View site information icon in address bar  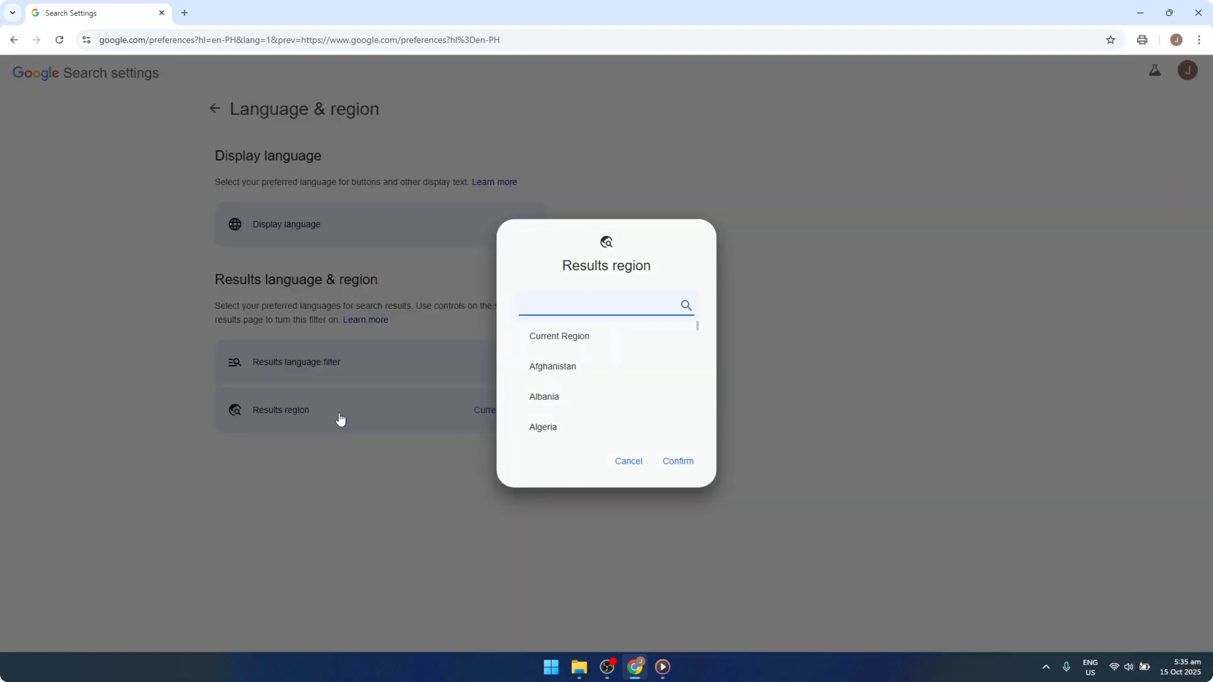click(x=86, y=40)
